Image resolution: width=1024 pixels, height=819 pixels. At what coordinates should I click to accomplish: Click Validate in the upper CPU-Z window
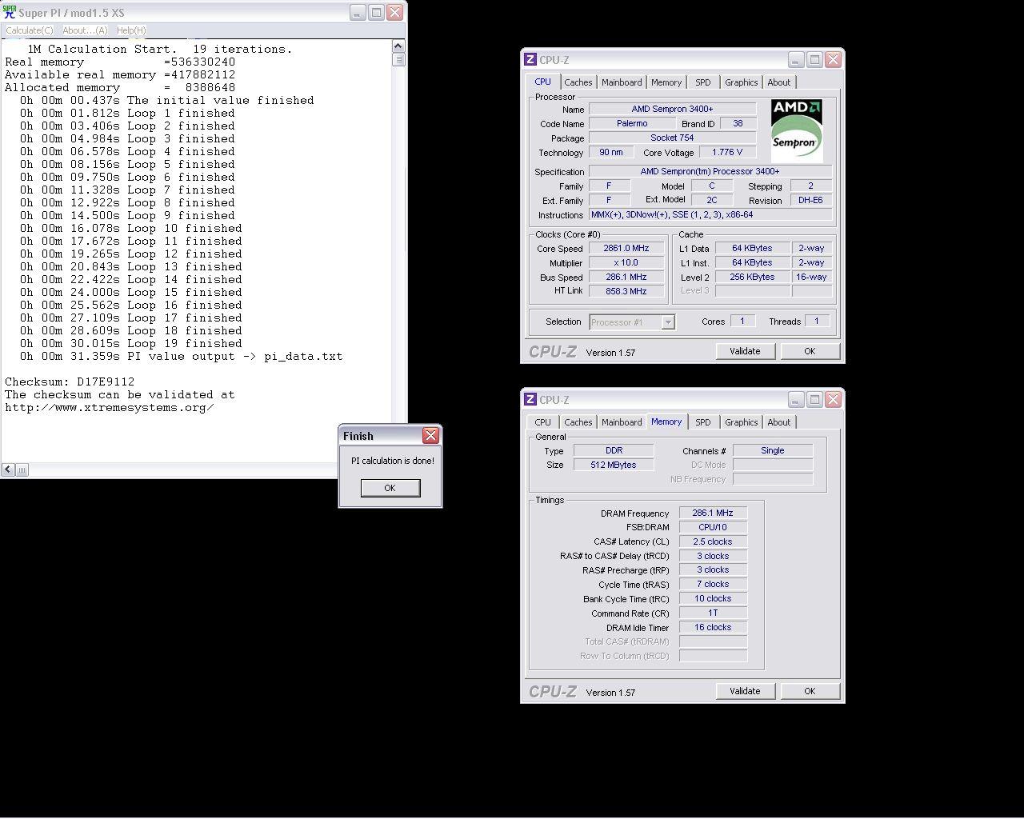click(745, 351)
